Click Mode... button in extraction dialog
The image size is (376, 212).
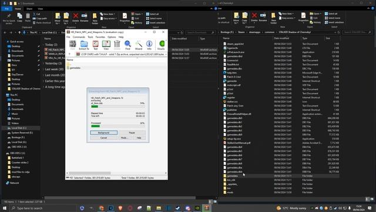(125, 138)
